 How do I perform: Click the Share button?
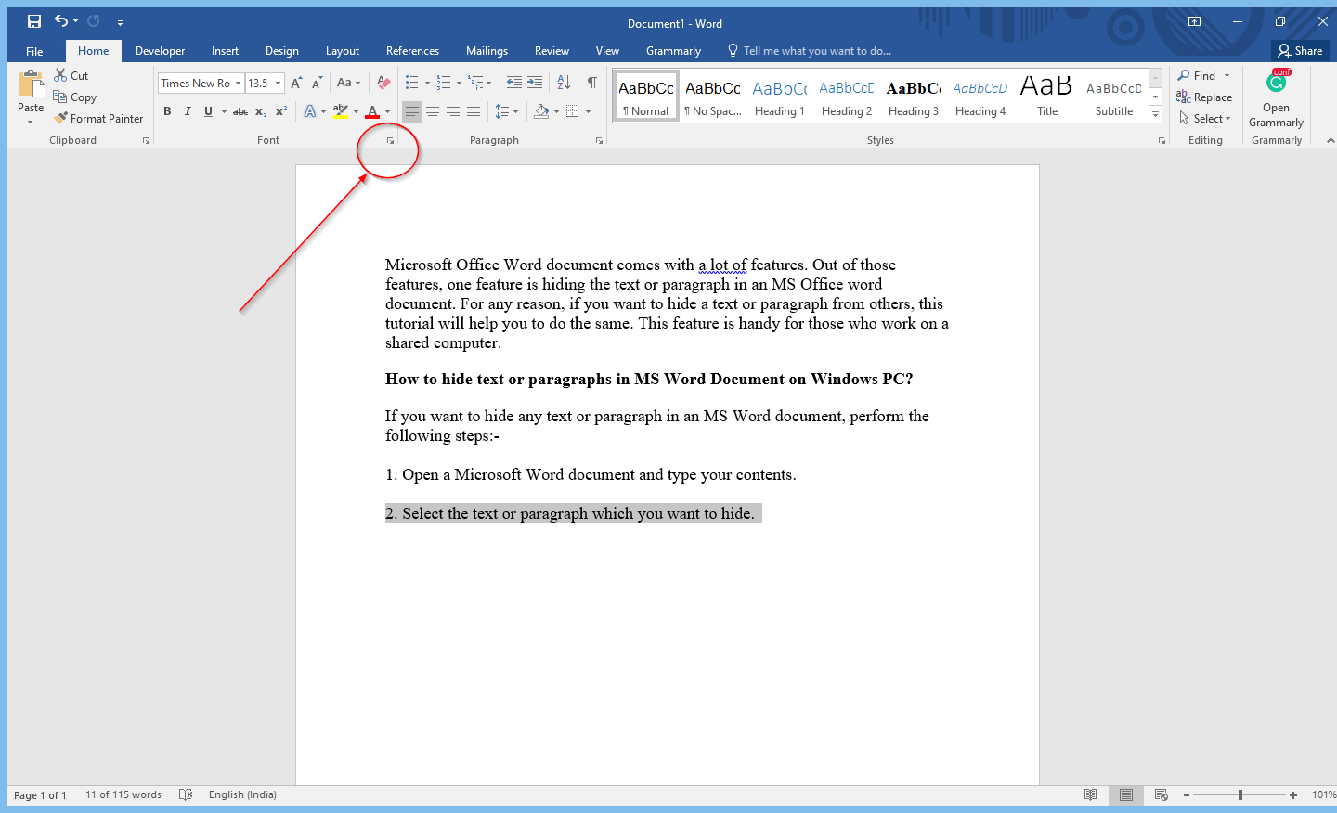(1300, 51)
